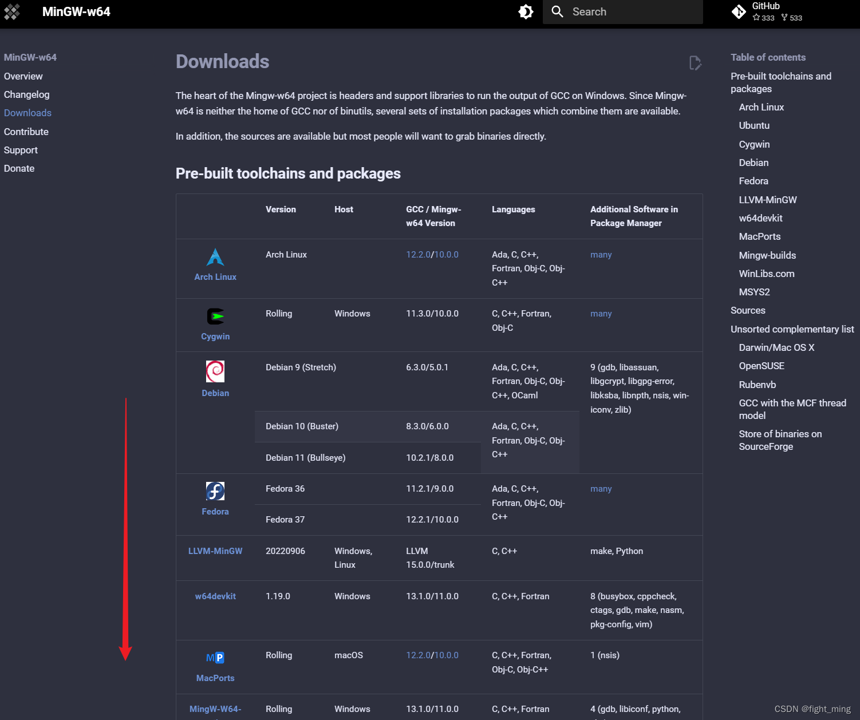Jump to Sources in table of contents

(x=748, y=310)
